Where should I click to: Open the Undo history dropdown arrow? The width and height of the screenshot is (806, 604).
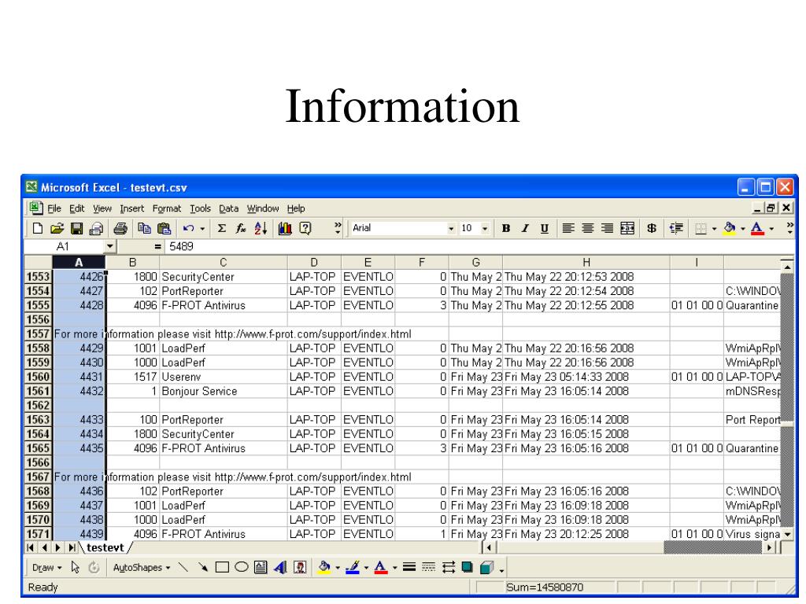[x=202, y=229]
